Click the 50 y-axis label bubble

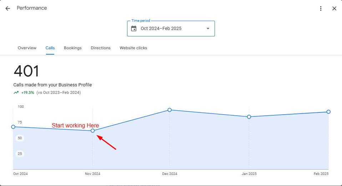(x=20, y=138)
